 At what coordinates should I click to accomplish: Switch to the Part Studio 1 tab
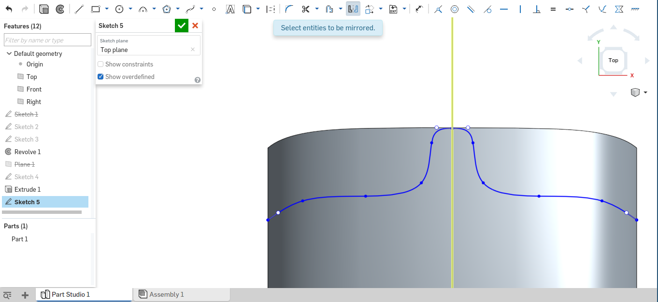[x=84, y=294]
